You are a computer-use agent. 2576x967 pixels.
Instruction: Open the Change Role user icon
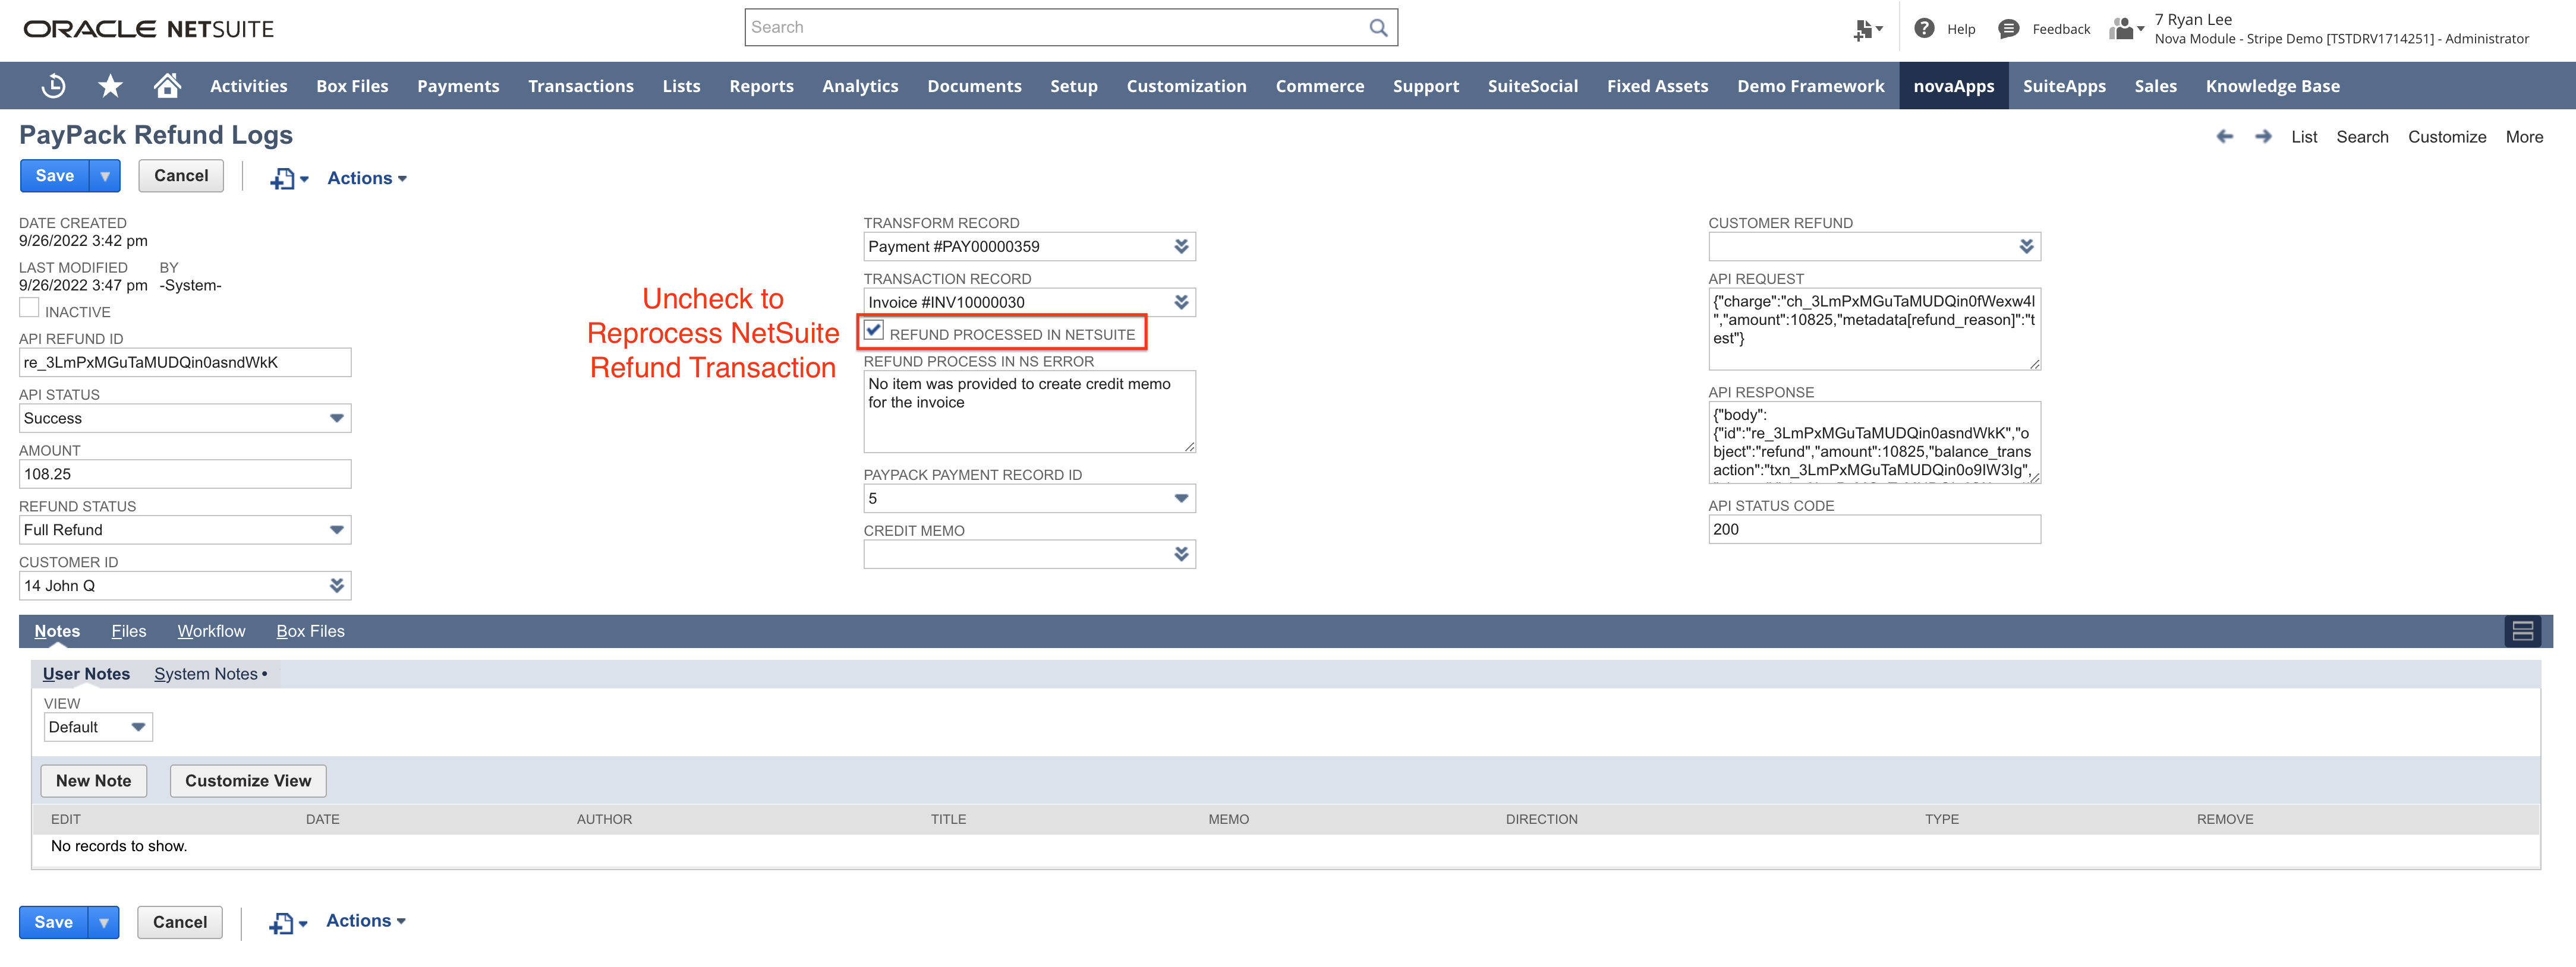click(2126, 29)
